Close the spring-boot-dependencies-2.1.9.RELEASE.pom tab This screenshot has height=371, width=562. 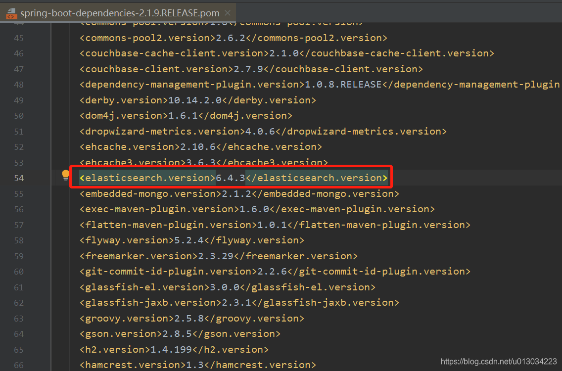(x=227, y=14)
